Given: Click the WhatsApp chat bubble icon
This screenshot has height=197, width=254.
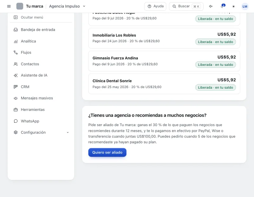Looking at the screenshot, I should pyautogui.click(x=16, y=121).
